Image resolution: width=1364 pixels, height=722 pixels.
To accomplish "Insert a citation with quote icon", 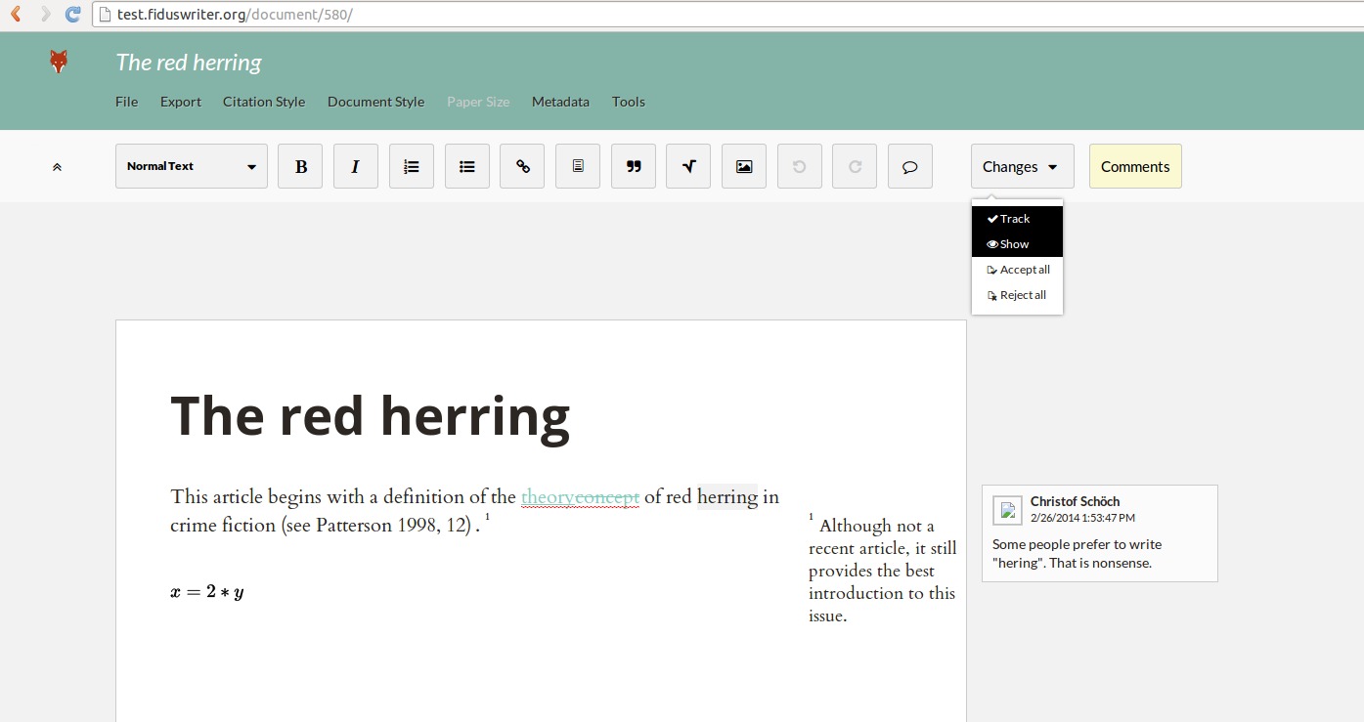I will 634,166.
